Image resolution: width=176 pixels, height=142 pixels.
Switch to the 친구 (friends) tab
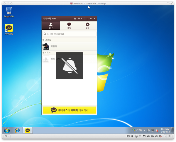click(51, 26)
